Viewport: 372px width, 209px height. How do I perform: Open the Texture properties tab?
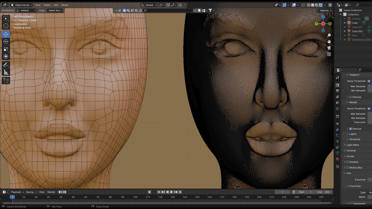(337, 167)
